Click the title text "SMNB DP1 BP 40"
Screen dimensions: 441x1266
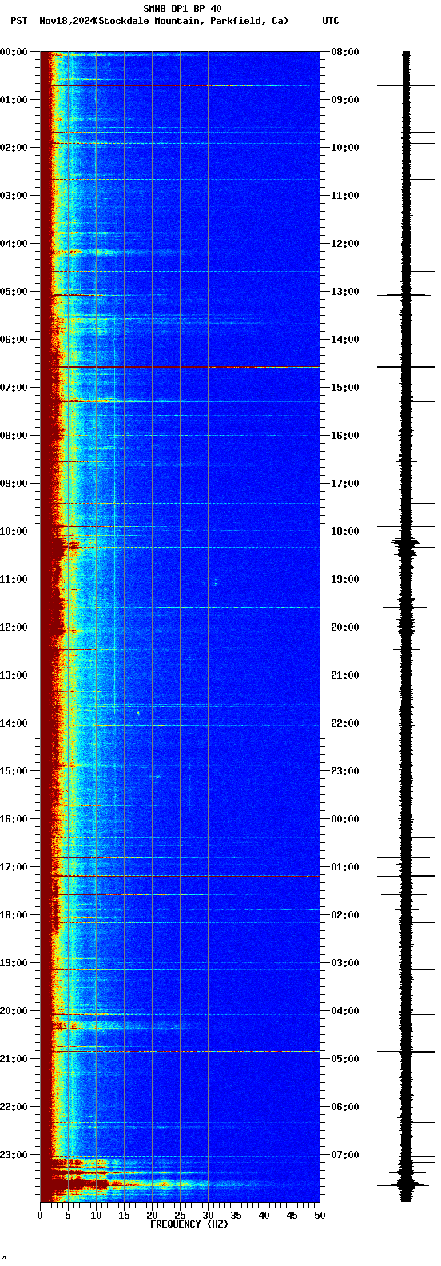[182, 9]
